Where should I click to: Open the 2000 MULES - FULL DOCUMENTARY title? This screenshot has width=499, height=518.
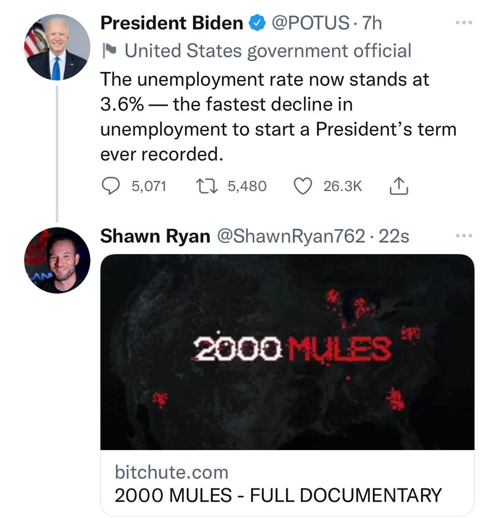[278, 495]
